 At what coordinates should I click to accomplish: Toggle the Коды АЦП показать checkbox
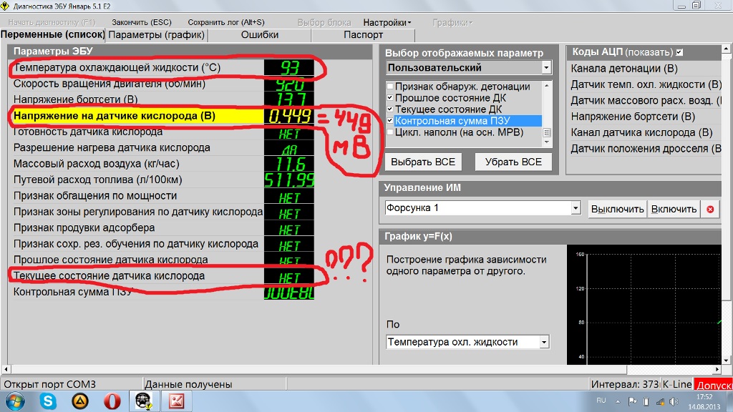(x=679, y=52)
